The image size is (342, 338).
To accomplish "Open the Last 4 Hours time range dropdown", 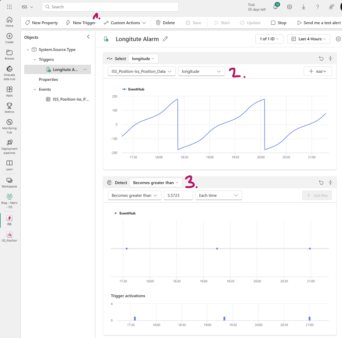I will click(308, 39).
